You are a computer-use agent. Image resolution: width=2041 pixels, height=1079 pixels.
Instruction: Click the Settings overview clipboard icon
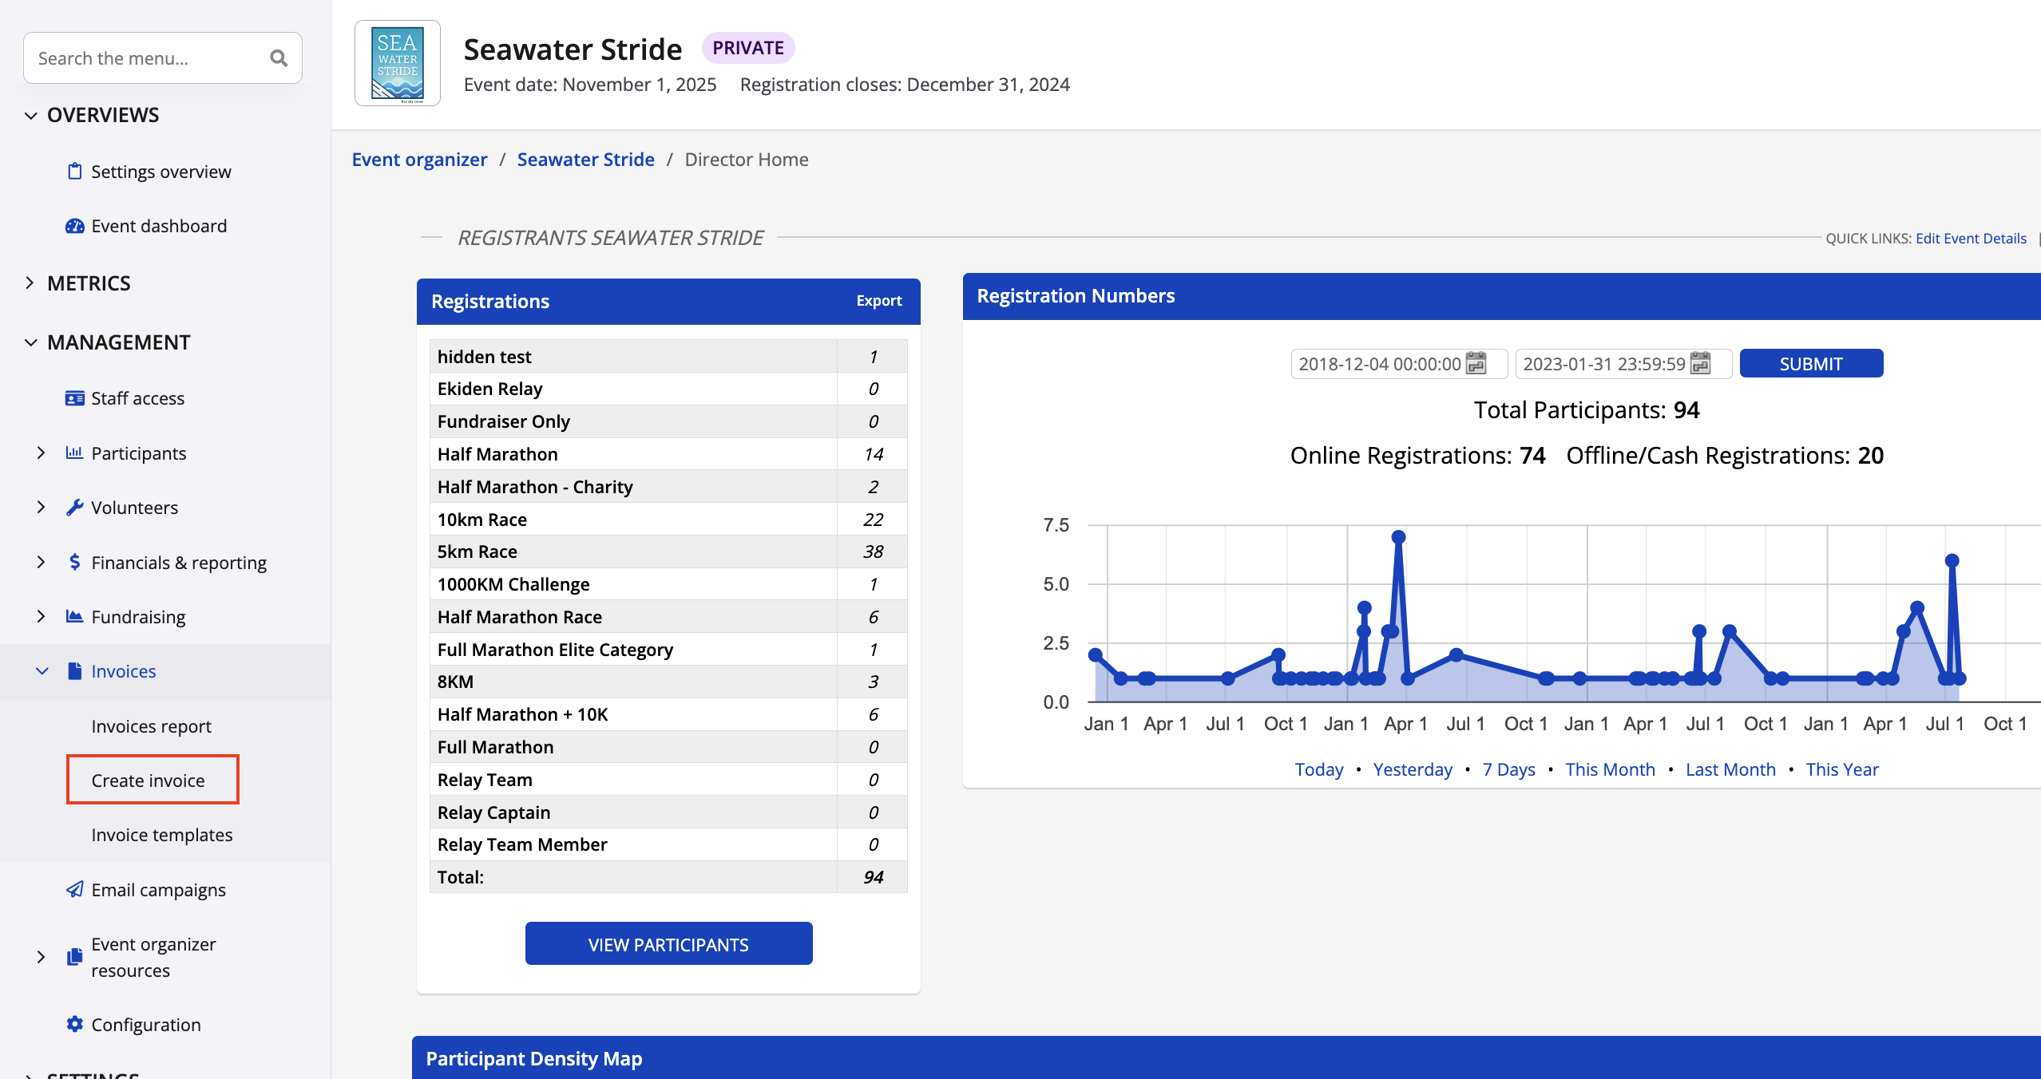(74, 172)
